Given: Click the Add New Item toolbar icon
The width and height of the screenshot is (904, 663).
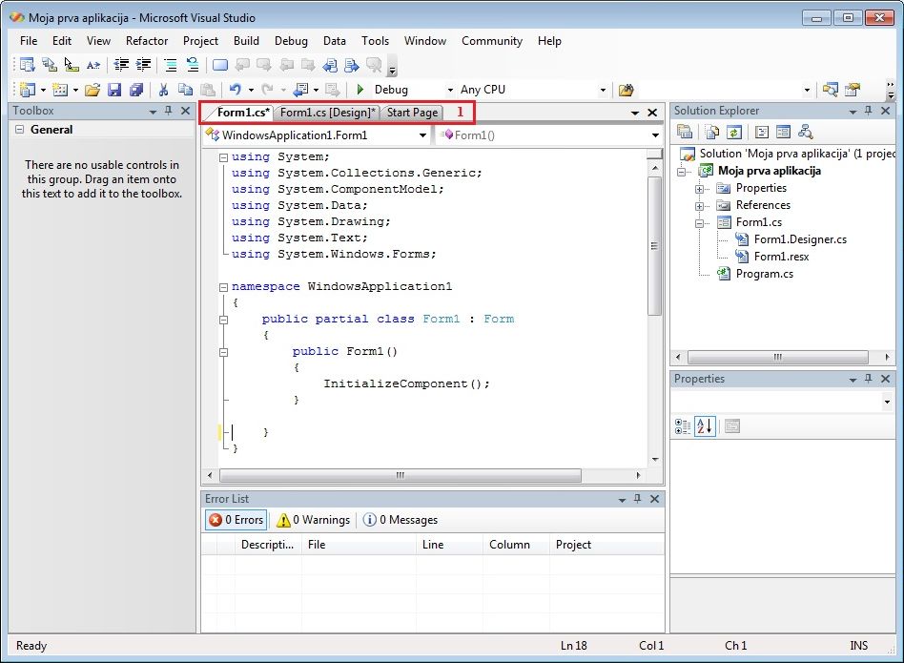Looking at the screenshot, I should (x=60, y=90).
